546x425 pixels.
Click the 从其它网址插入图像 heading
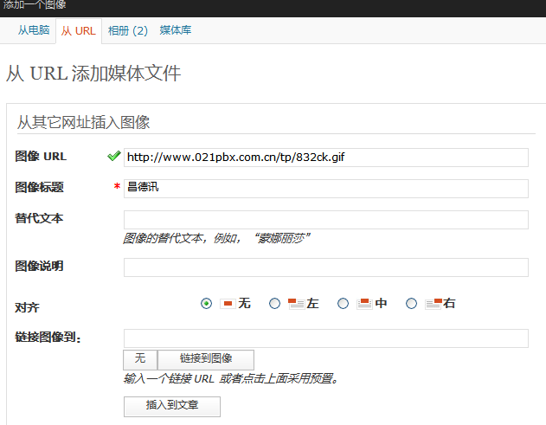coord(83,122)
